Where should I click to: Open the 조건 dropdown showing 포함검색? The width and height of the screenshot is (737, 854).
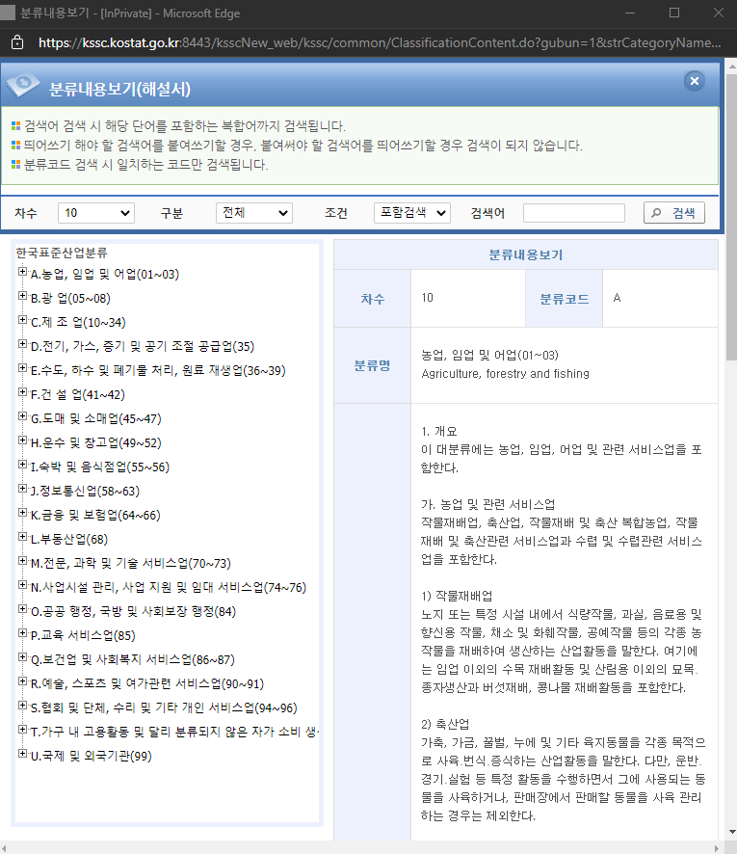pos(412,212)
